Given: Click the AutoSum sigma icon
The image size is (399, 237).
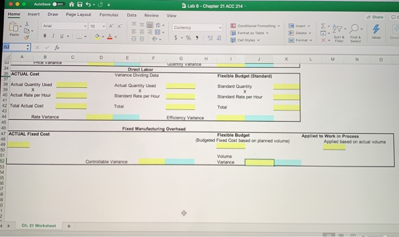Looking at the screenshot, I should click(x=323, y=26).
